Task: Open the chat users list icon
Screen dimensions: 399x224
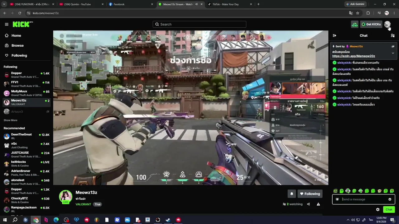Action: [393, 35]
